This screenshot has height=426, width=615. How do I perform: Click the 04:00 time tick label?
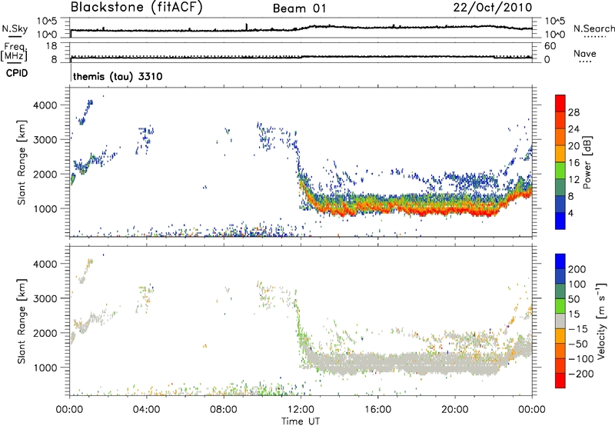coord(146,410)
